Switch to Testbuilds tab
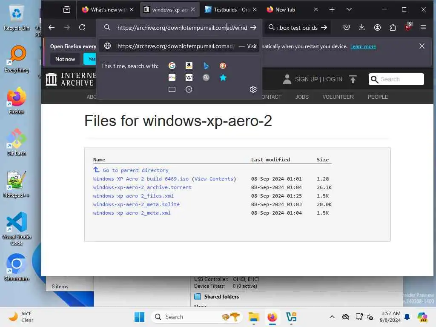The image size is (436, 327). tap(231, 9)
